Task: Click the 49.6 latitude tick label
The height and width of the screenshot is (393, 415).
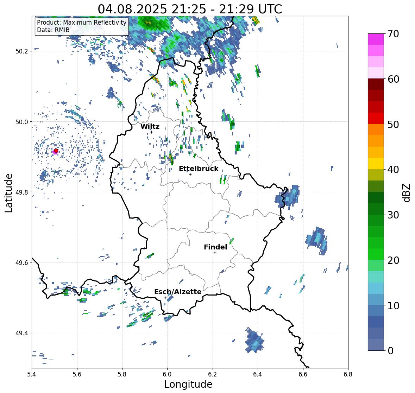Action: [x=22, y=262]
